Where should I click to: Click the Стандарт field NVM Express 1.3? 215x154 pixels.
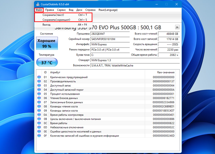coord(135,60)
